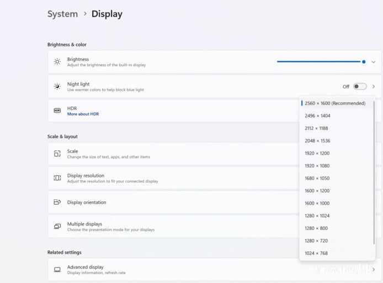Click the brightness slider handle
The height and width of the screenshot is (283, 383).
(x=364, y=62)
